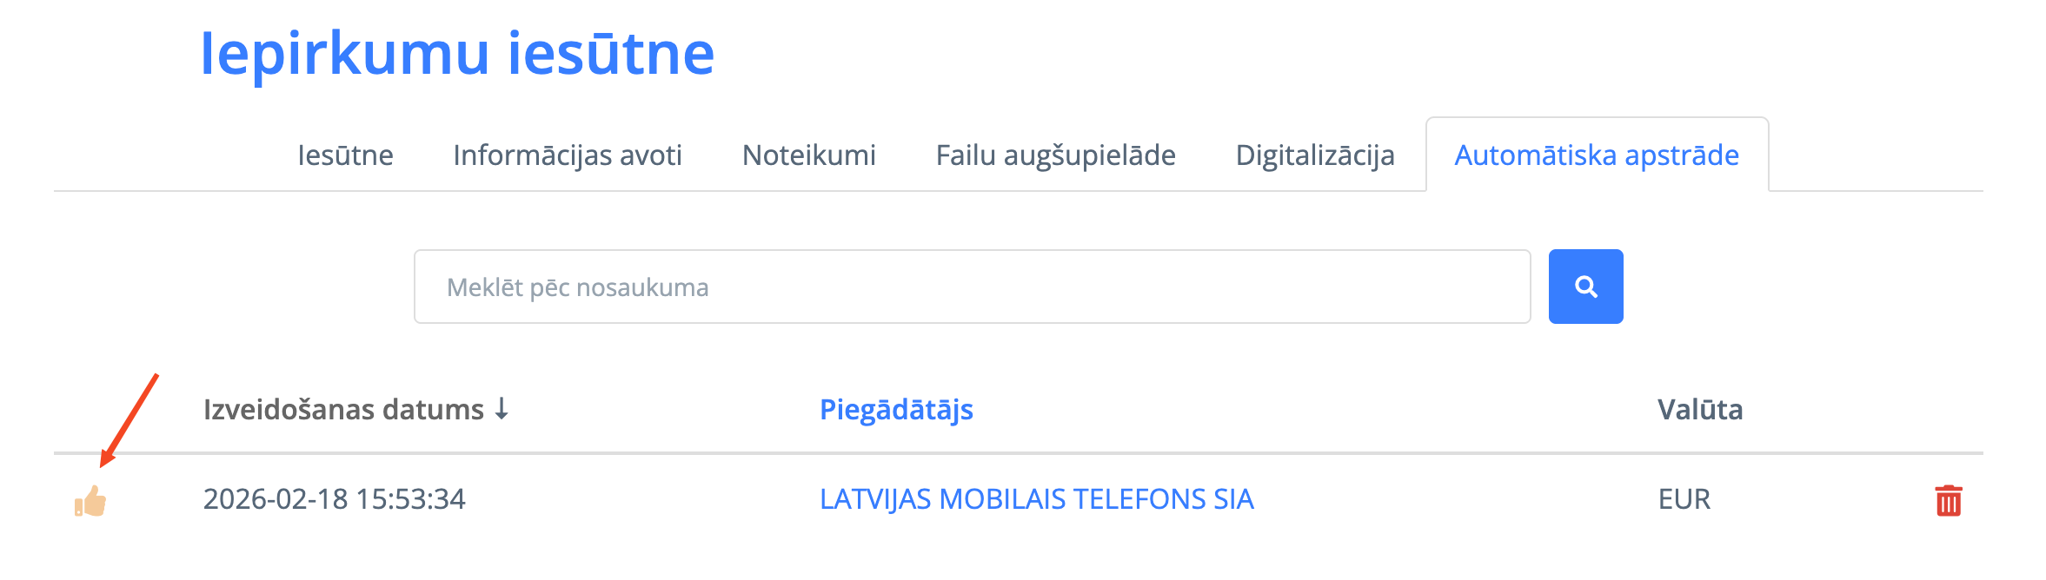The width and height of the screenshot is (2046, 580).
Task: Sort by the Izveidošanas datums column header
Action: (x=343, y=409)
